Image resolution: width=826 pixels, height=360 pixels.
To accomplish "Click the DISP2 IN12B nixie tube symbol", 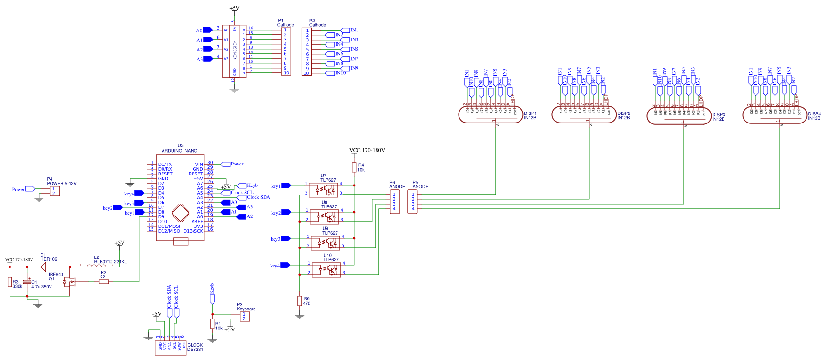I will [x=584, y=115].
